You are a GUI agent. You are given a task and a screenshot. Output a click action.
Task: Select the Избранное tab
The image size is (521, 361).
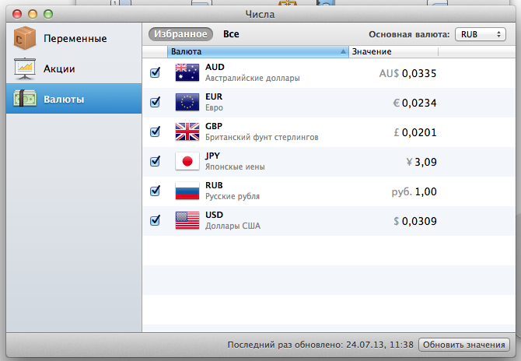tap(180, 34)
